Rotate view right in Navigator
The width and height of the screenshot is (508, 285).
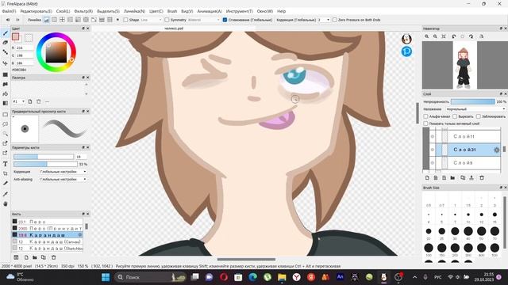[x=471, y=36]
